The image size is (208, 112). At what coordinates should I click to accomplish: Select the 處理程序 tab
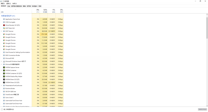point(3,6)
